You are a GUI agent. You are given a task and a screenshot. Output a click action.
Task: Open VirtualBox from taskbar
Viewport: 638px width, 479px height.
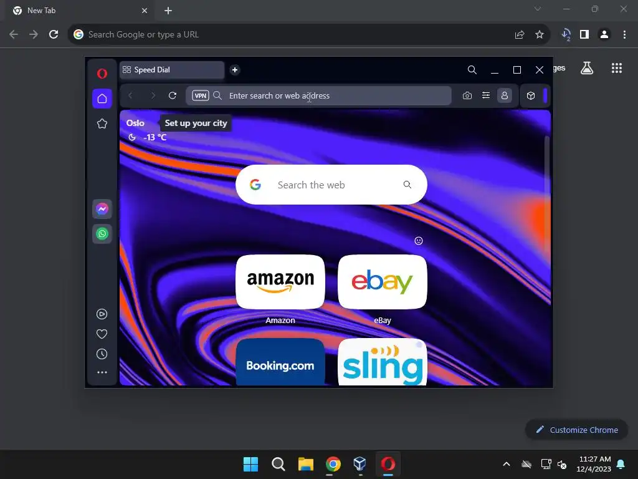point(360,464)
